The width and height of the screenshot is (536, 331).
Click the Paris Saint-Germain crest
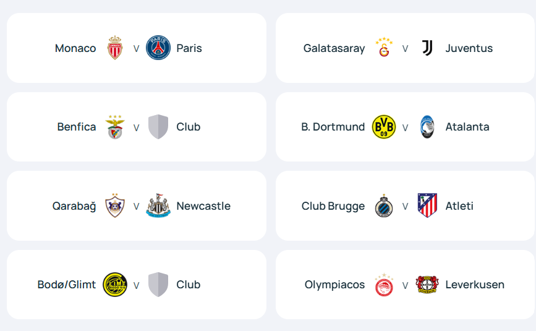[x=158, y=48]
